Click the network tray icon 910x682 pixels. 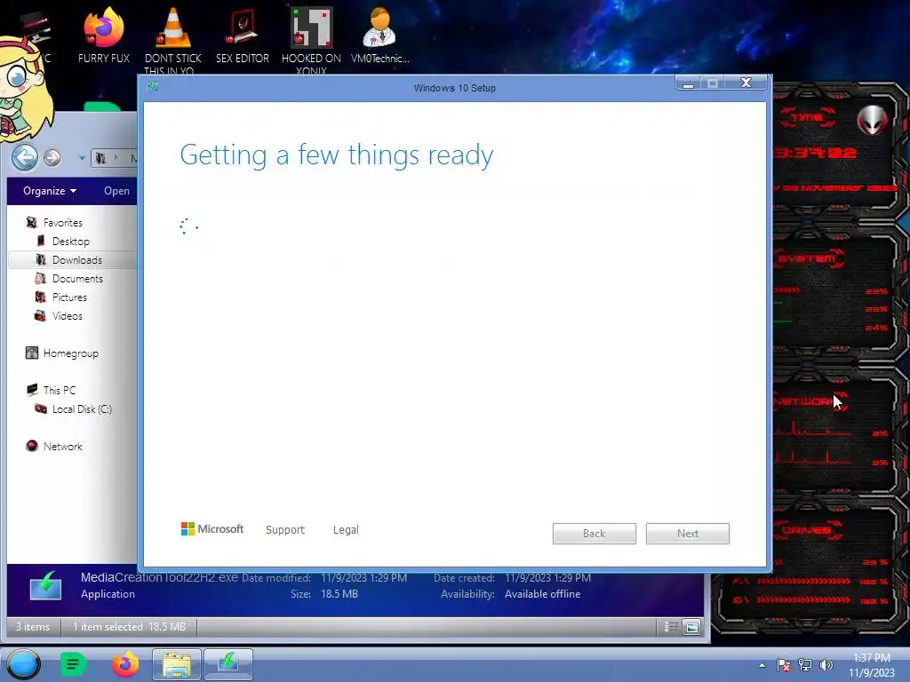(805, 665)
